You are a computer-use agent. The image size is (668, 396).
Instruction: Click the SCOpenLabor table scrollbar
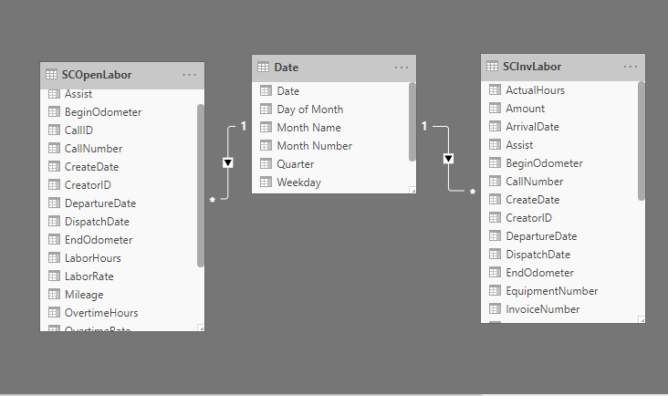201,185
